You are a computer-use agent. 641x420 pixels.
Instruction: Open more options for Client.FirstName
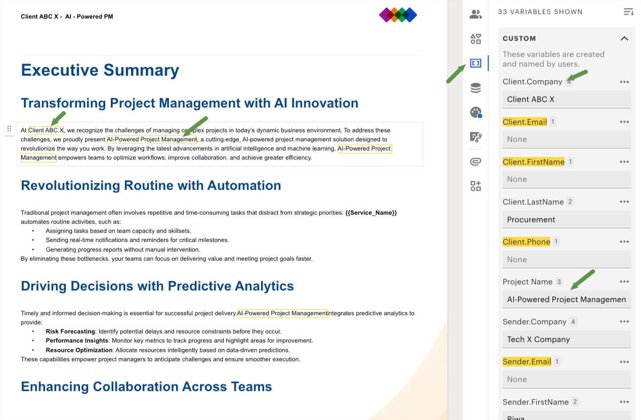[x=624, y=162]
